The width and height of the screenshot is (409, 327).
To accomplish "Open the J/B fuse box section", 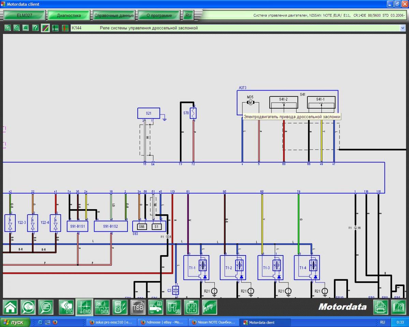I will (174, 307).
